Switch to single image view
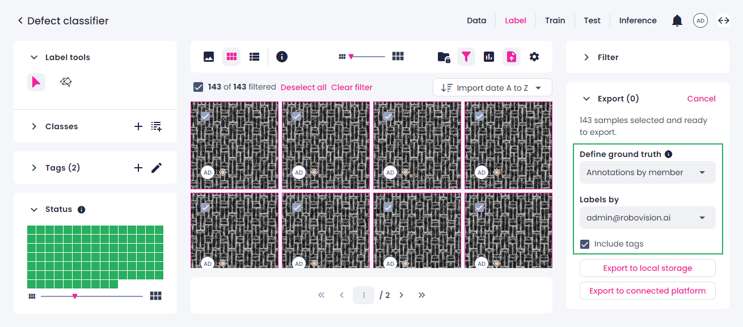This screenshot has height=327, width=743. point(209,57)
